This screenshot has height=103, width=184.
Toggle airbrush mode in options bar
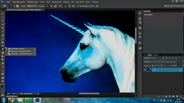(74, 6)
